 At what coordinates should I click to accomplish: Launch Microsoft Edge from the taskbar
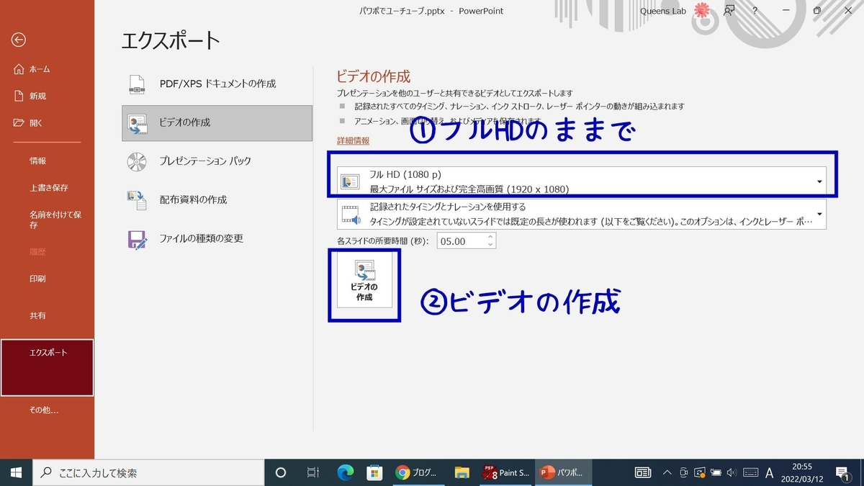[x=346, y=472]
